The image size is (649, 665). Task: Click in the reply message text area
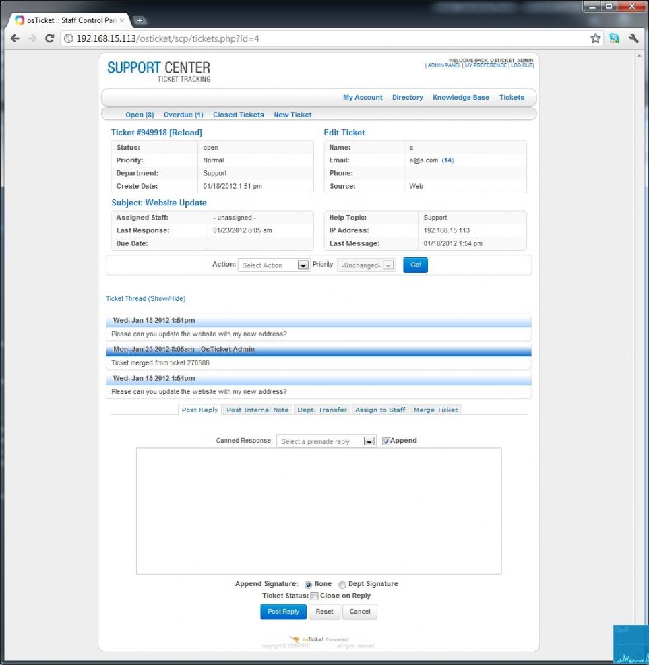tap(319, 511)
